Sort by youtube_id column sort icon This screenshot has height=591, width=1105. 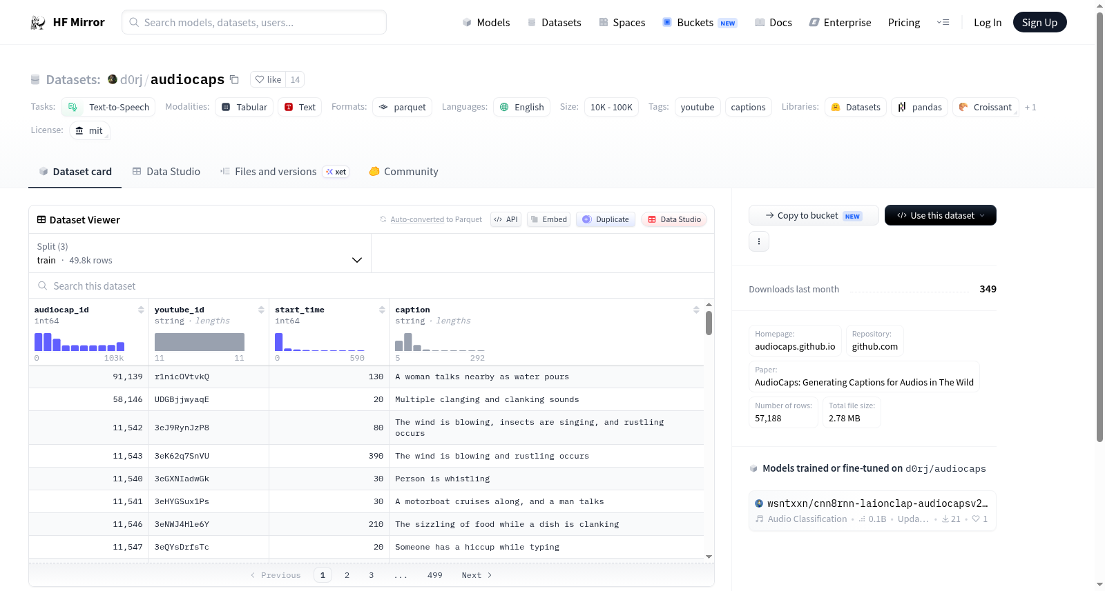[261, 310]
